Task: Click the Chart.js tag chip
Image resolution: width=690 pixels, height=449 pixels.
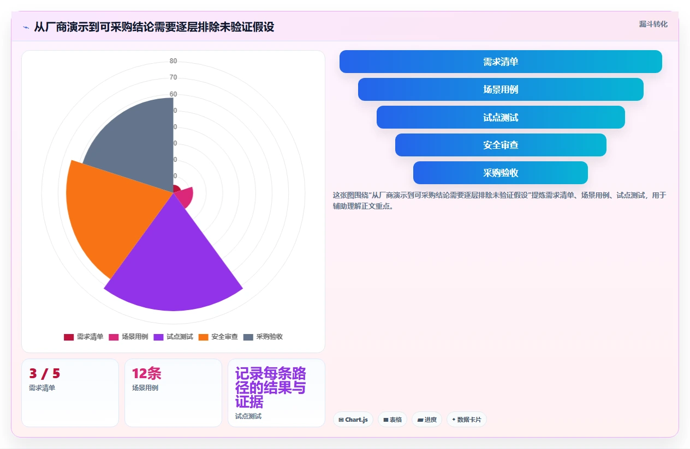Action: (353, 420)
